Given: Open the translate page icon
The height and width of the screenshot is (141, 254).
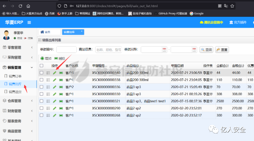Looking at the screenshot, I should tap(226, 6).
